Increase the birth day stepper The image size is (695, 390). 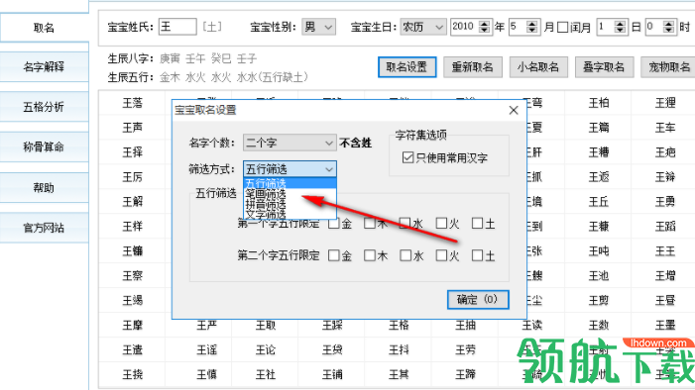[621, 24]
